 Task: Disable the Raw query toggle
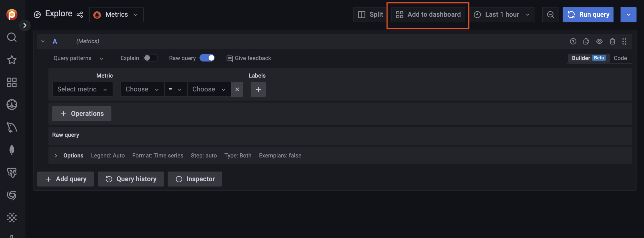pos(207,58)
